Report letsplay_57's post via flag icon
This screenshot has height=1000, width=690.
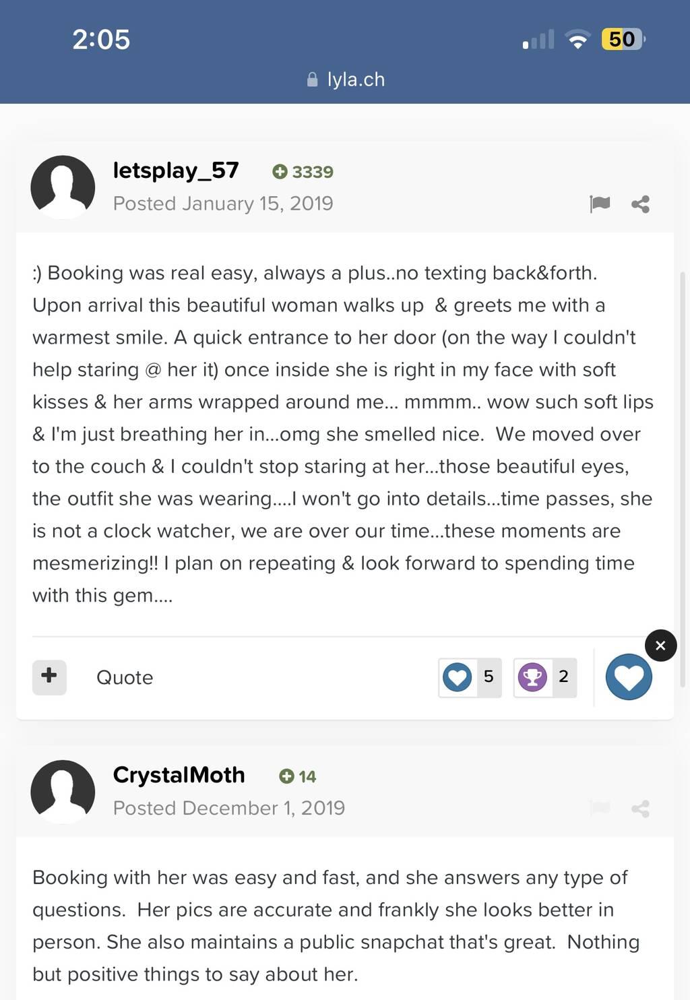pos(600,204)
